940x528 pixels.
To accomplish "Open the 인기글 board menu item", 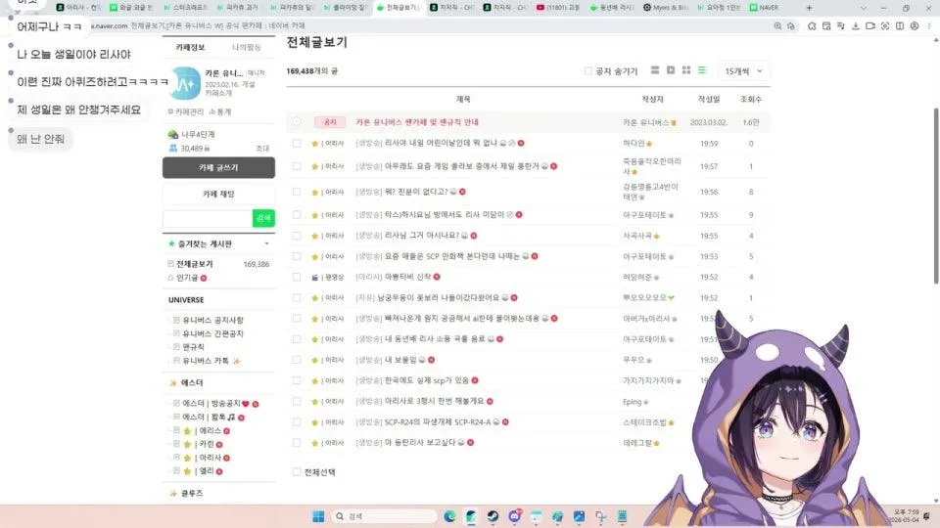I will tap(187, 278).
